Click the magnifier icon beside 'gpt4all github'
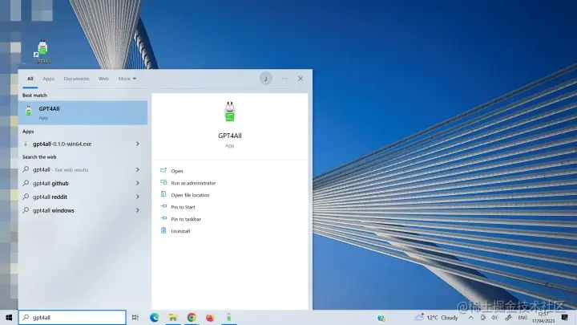The image size is (577, 325). (x=26, y=183)
